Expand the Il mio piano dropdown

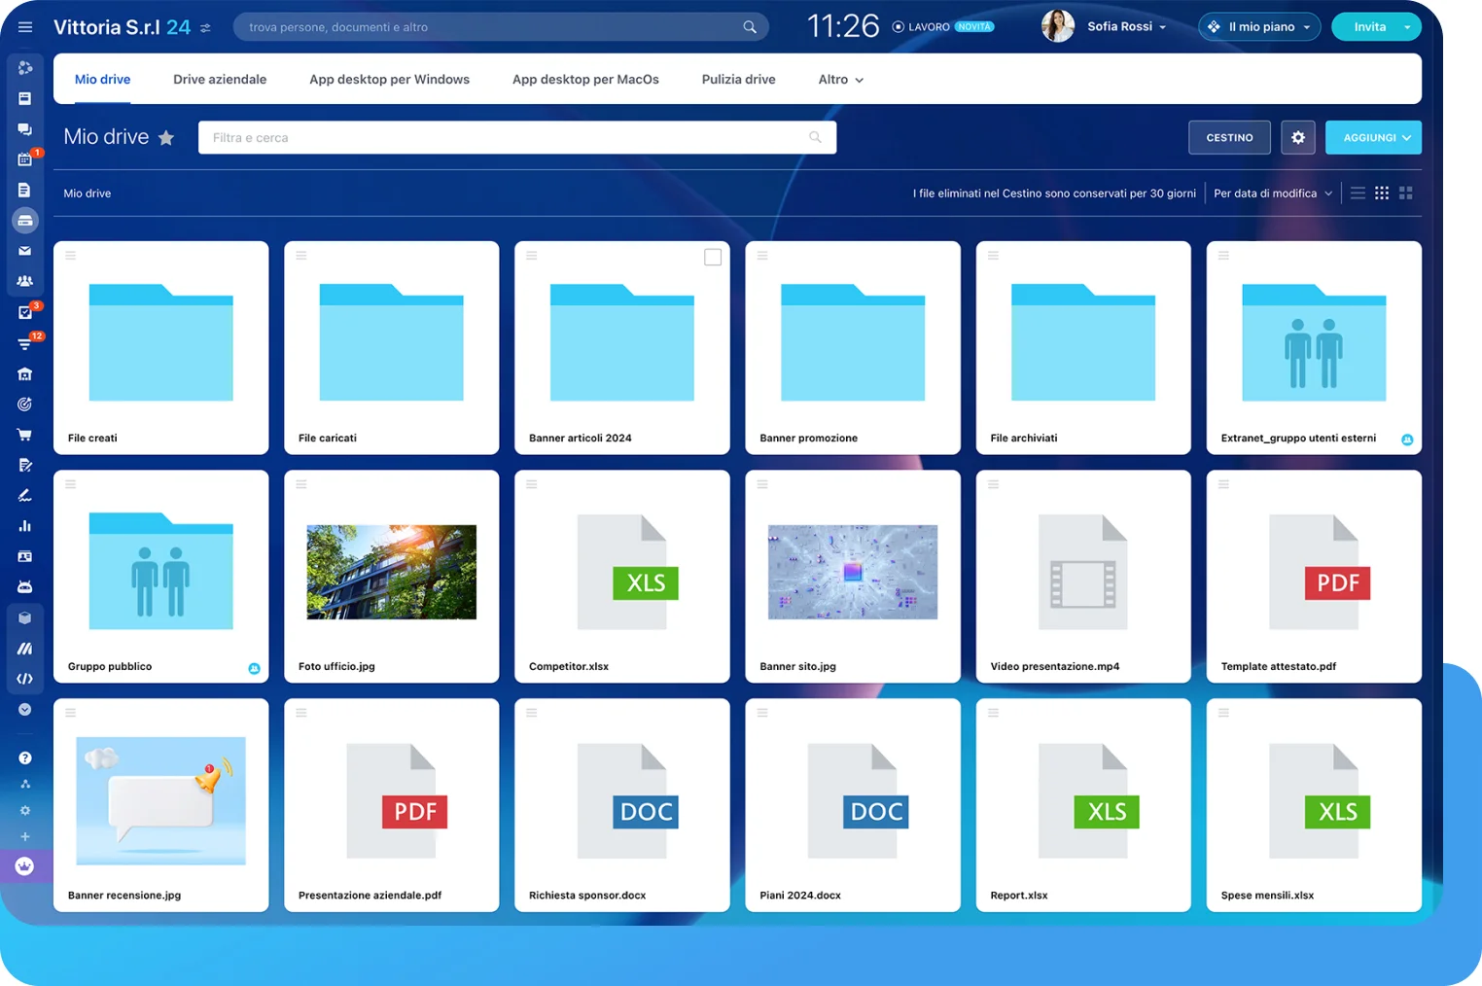point(1259,27)
